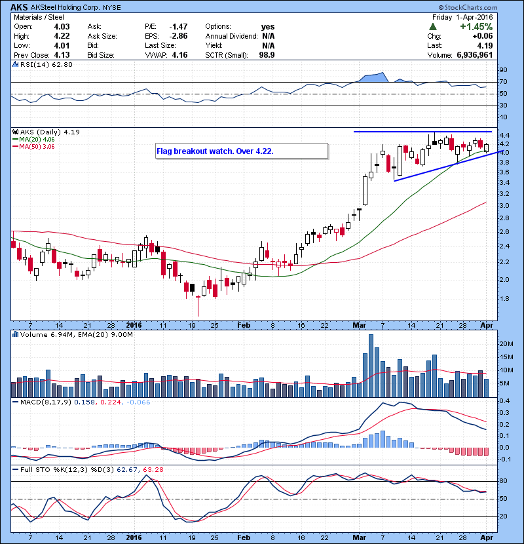The width and height of the screenshot is (524, 544).
Task: Click the StockCharts.com copyright label
Action: click(468, 7)
